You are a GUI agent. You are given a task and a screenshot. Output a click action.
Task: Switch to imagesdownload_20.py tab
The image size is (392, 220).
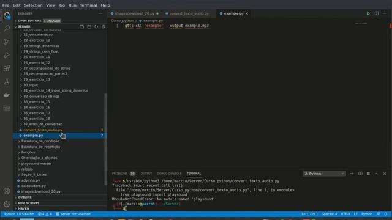(x=135, y=13)
